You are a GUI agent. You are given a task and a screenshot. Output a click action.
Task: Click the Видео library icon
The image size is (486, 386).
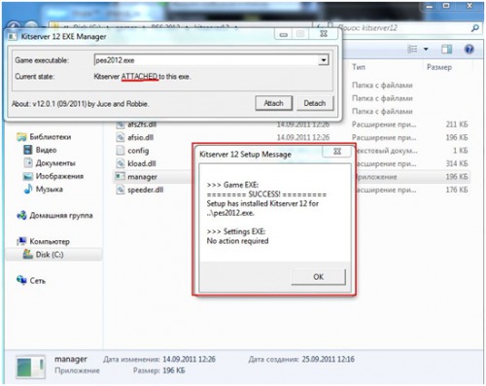click(x=28, y=150)
